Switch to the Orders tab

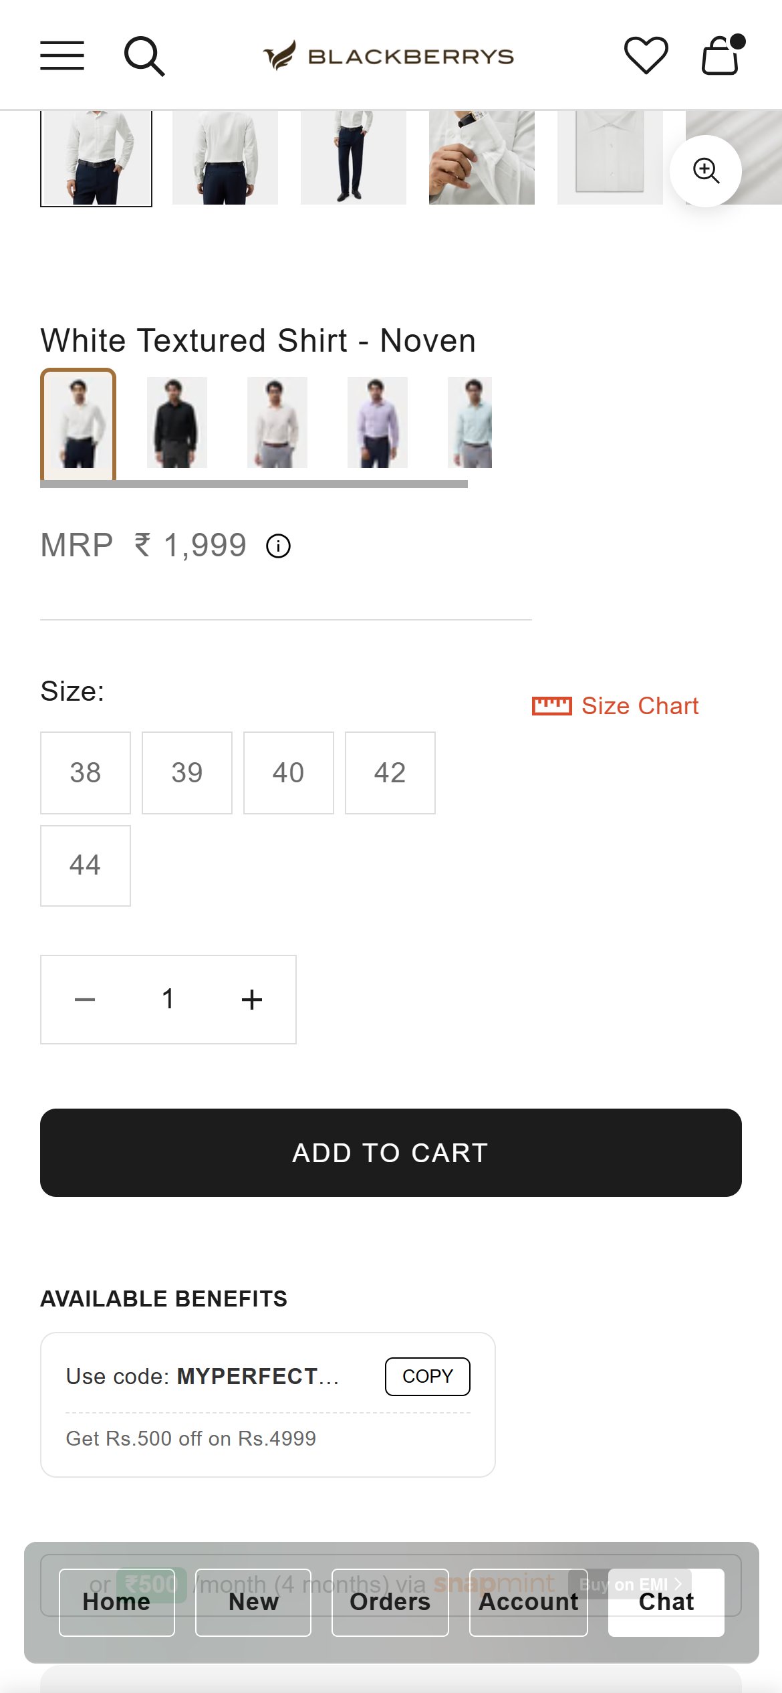(x=390, y=1602)
